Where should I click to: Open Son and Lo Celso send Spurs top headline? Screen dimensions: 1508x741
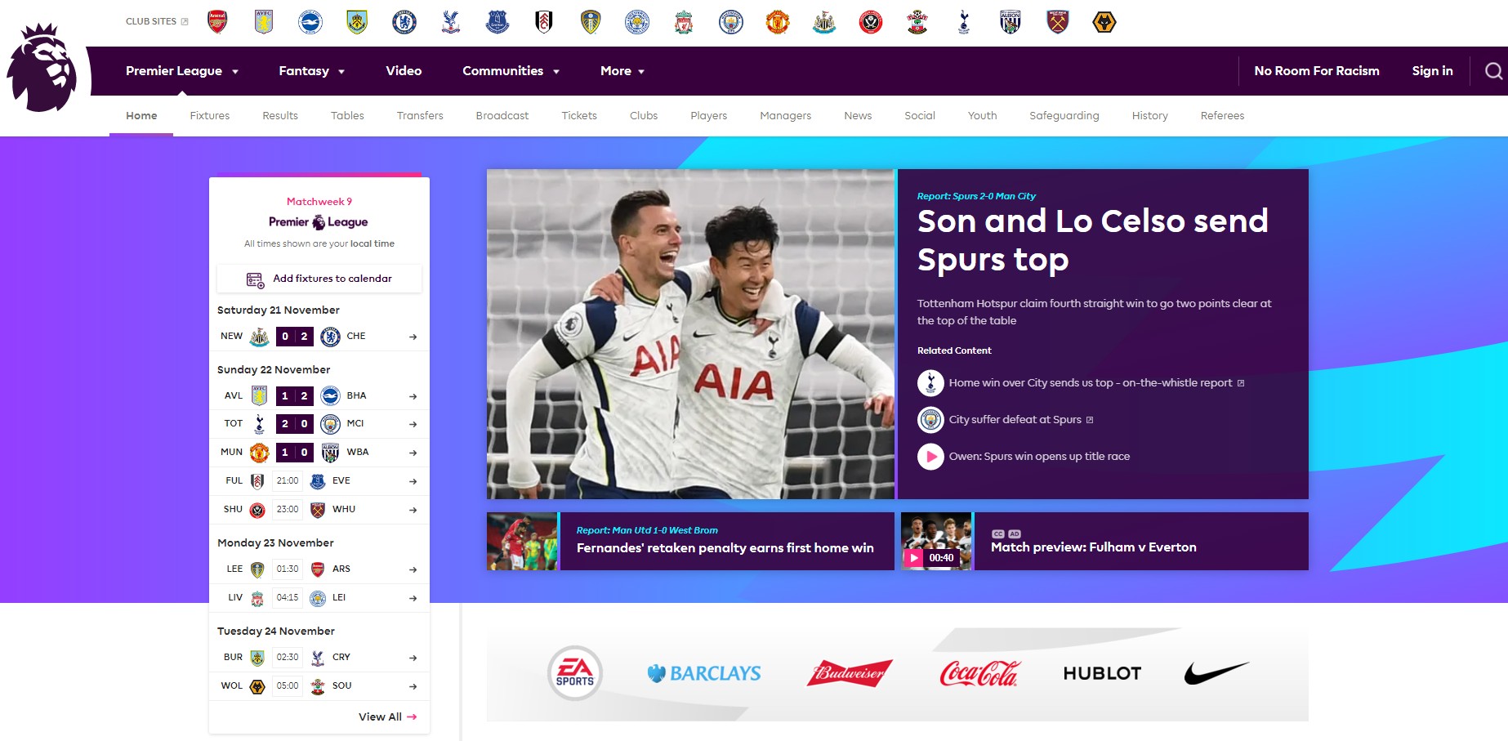click(x=1093, y=240)
